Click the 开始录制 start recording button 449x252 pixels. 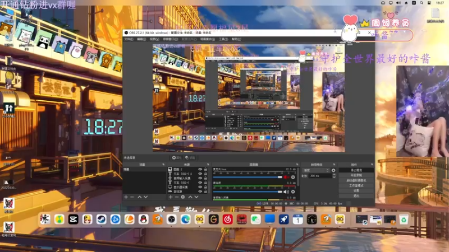(x=356, y=175)
